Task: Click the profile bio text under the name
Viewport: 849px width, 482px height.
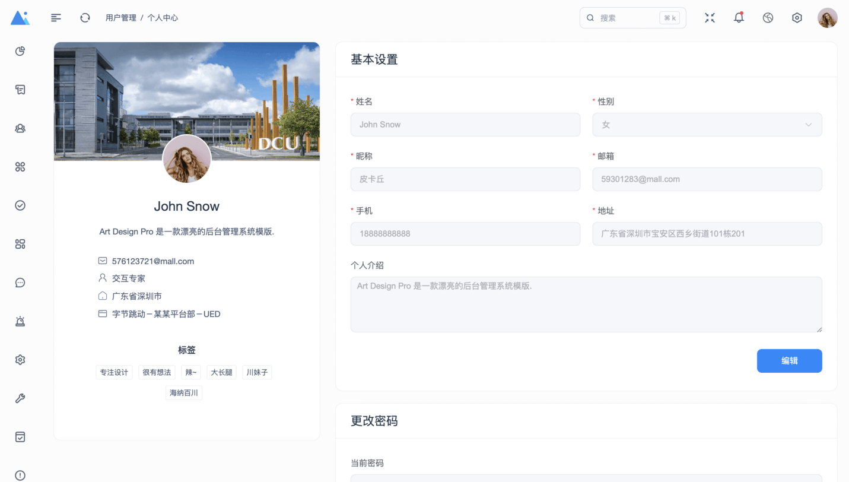Action: click(187, 232)
